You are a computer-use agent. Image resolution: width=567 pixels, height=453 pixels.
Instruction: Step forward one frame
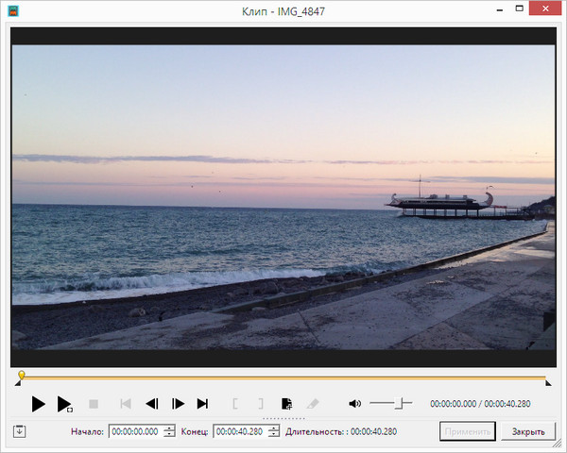tap(178, 404)
